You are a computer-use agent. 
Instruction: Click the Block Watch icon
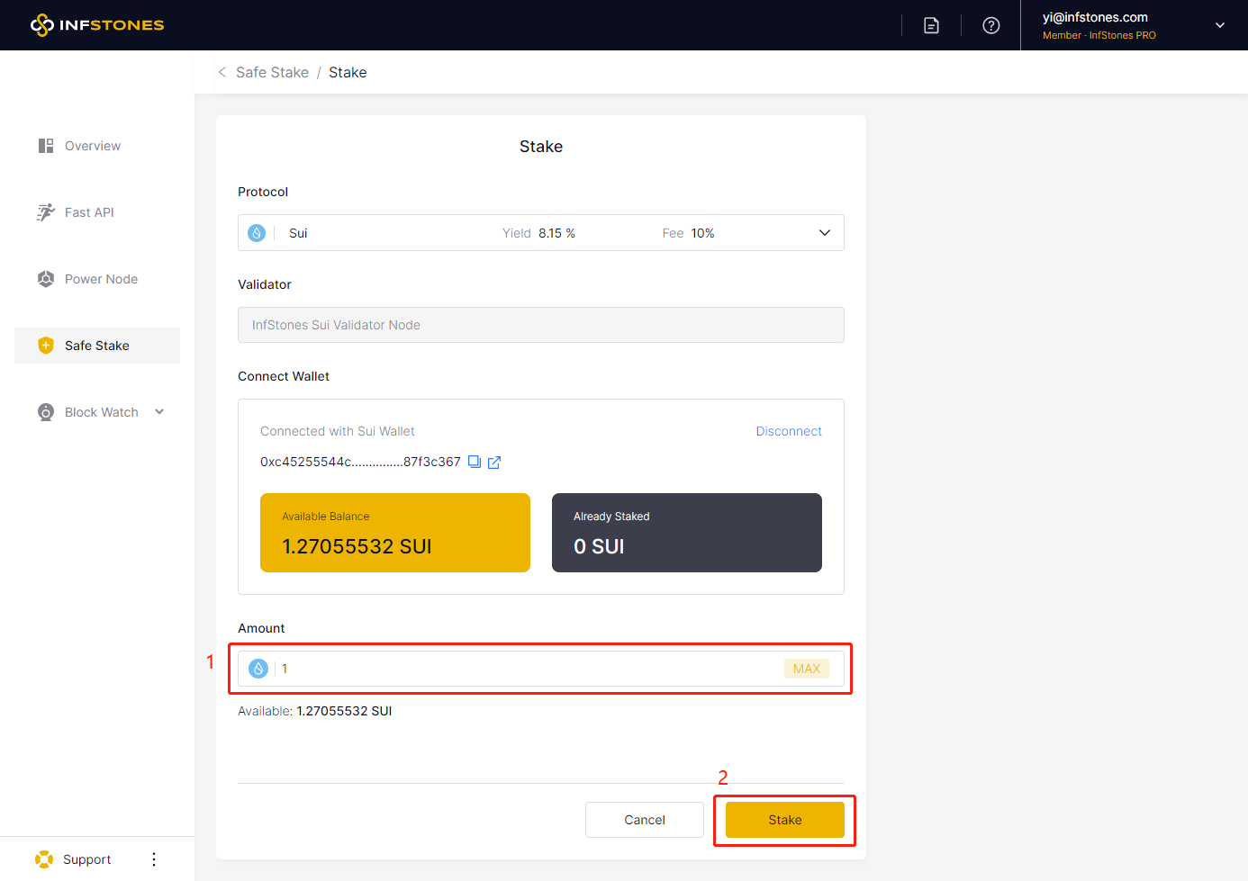coord(46,412)
